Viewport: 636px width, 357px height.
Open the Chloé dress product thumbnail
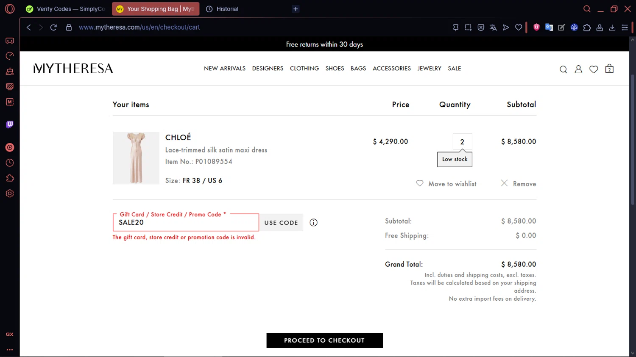tap(136, 158)
